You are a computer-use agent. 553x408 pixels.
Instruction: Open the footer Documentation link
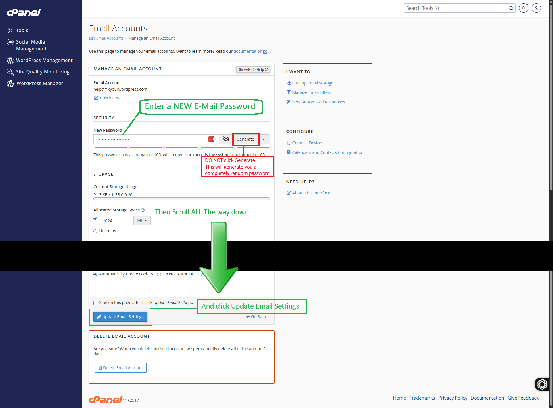tap(487, 398)
